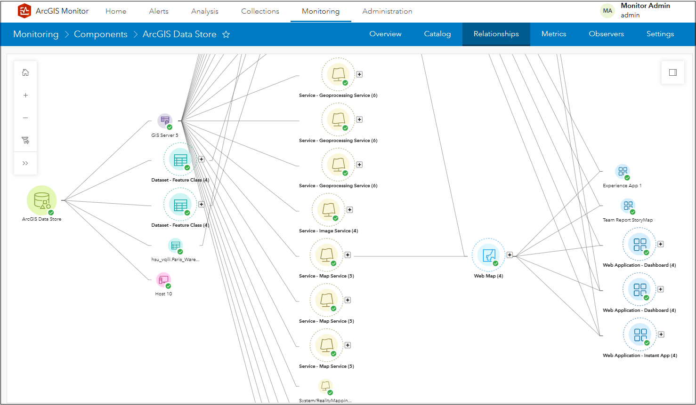Expand the upper Dataset - Feature Class group

(x=201, y=159)
